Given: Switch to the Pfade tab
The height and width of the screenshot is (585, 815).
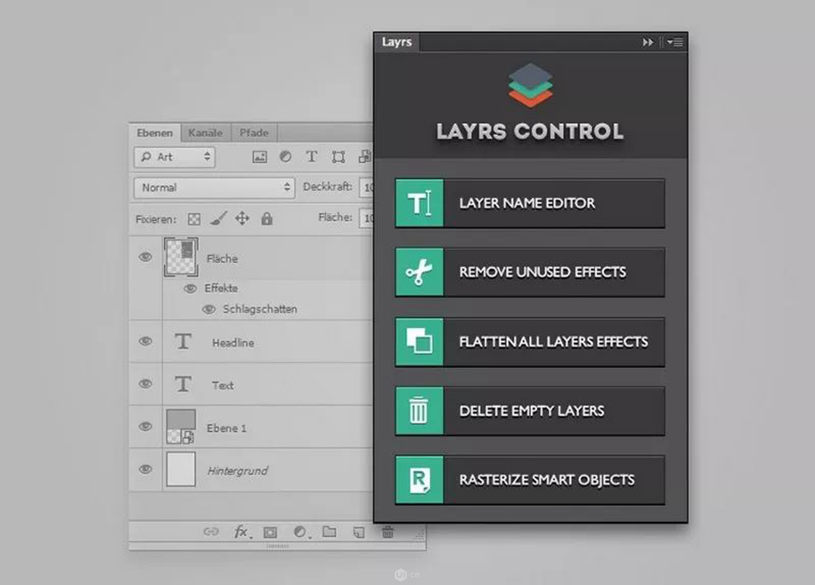Looking at the screenshot, I should coord(253,133).
